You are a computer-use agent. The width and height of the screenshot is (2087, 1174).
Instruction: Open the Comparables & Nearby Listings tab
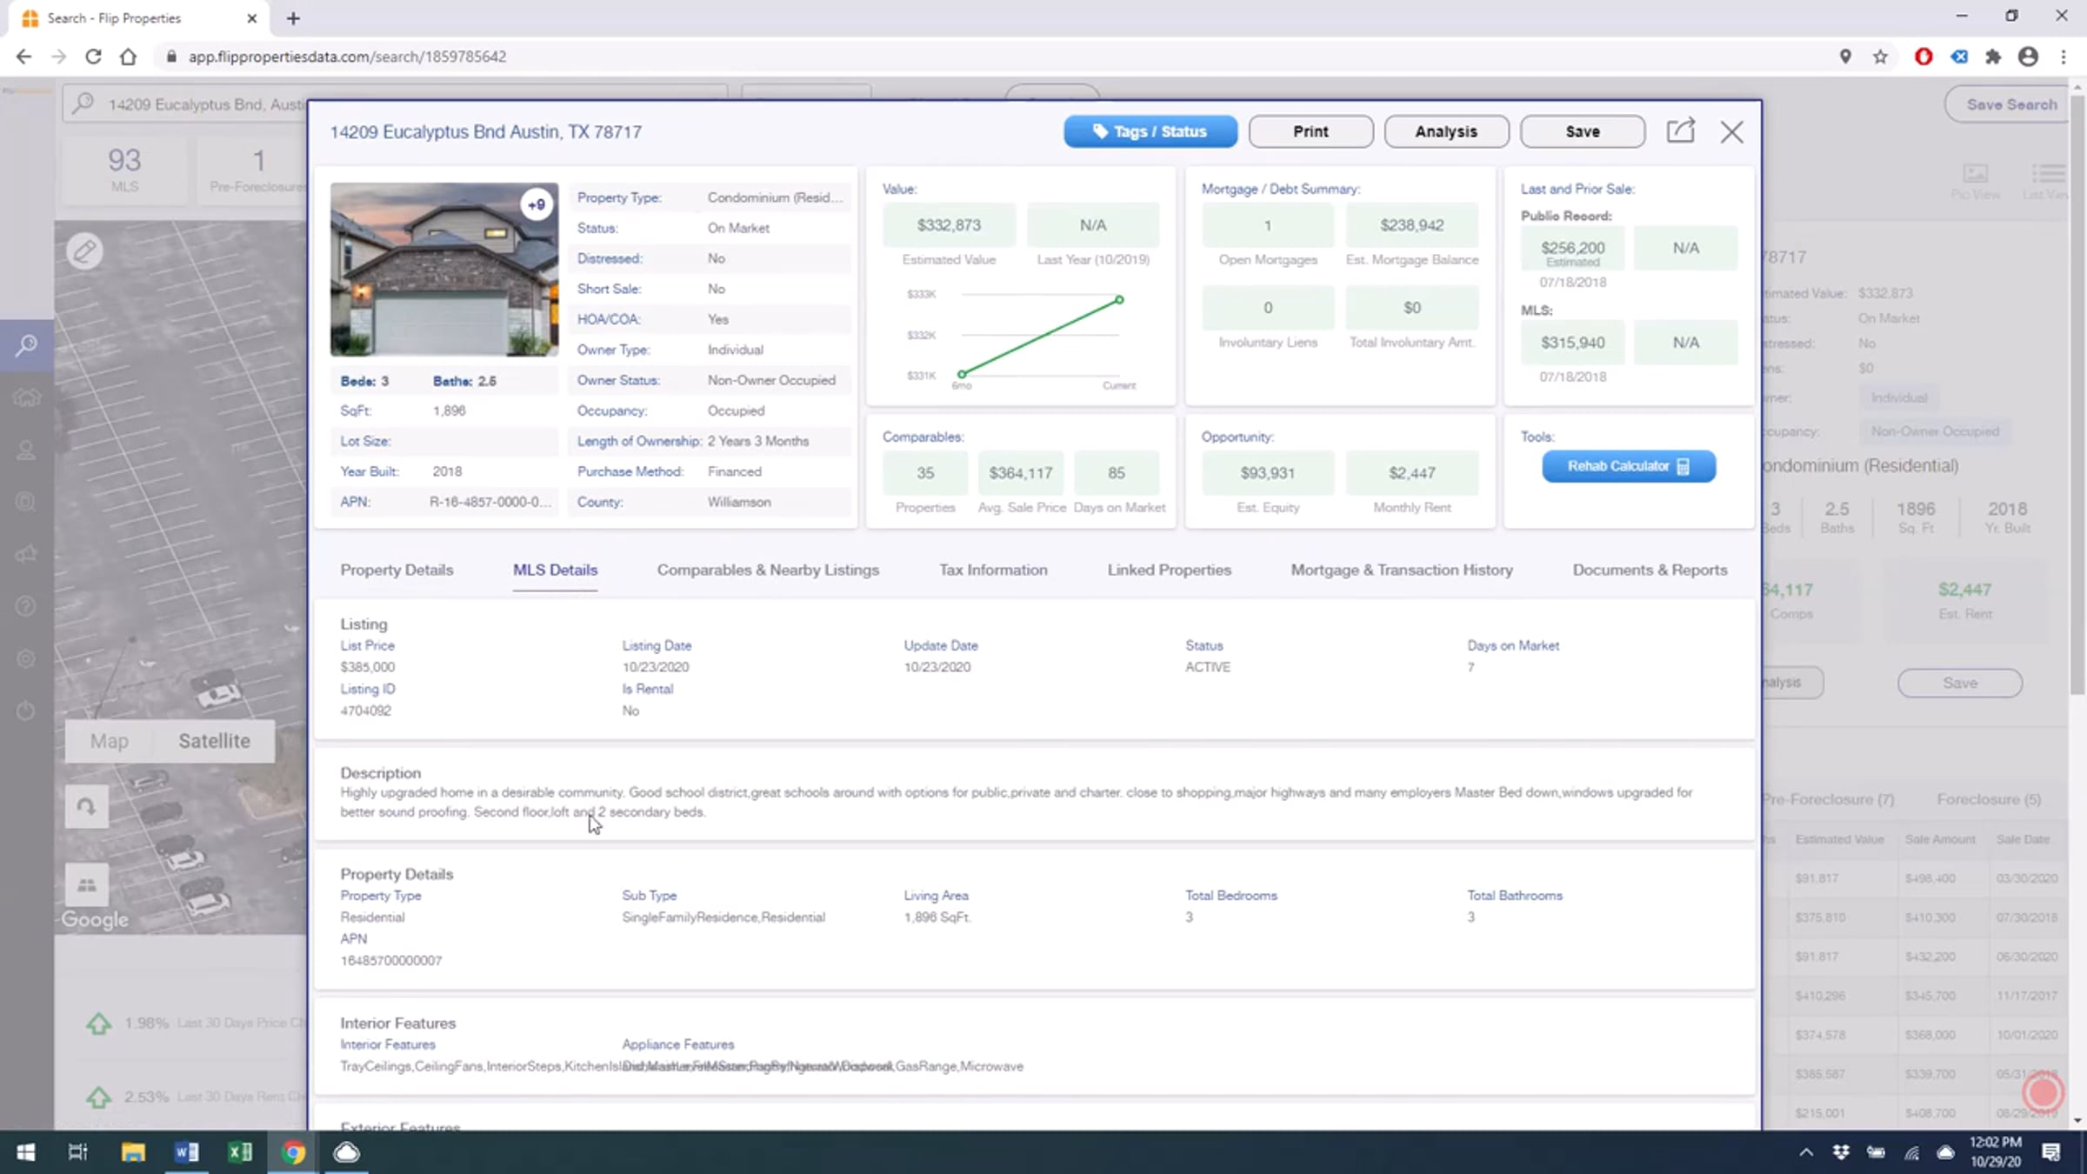point(767,570)
